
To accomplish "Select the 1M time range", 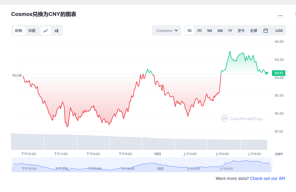I will (209, 30).
